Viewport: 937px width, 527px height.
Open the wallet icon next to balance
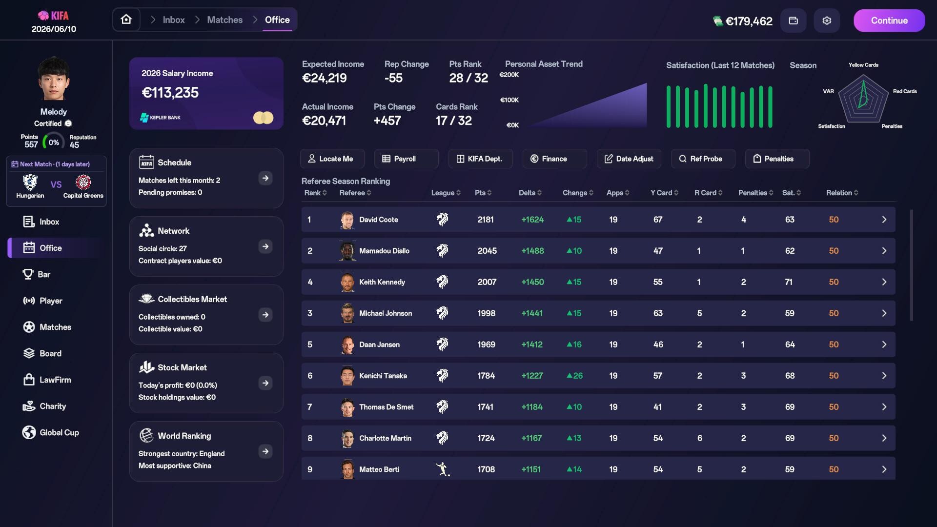pyautogui.click(x=794, y=20)
